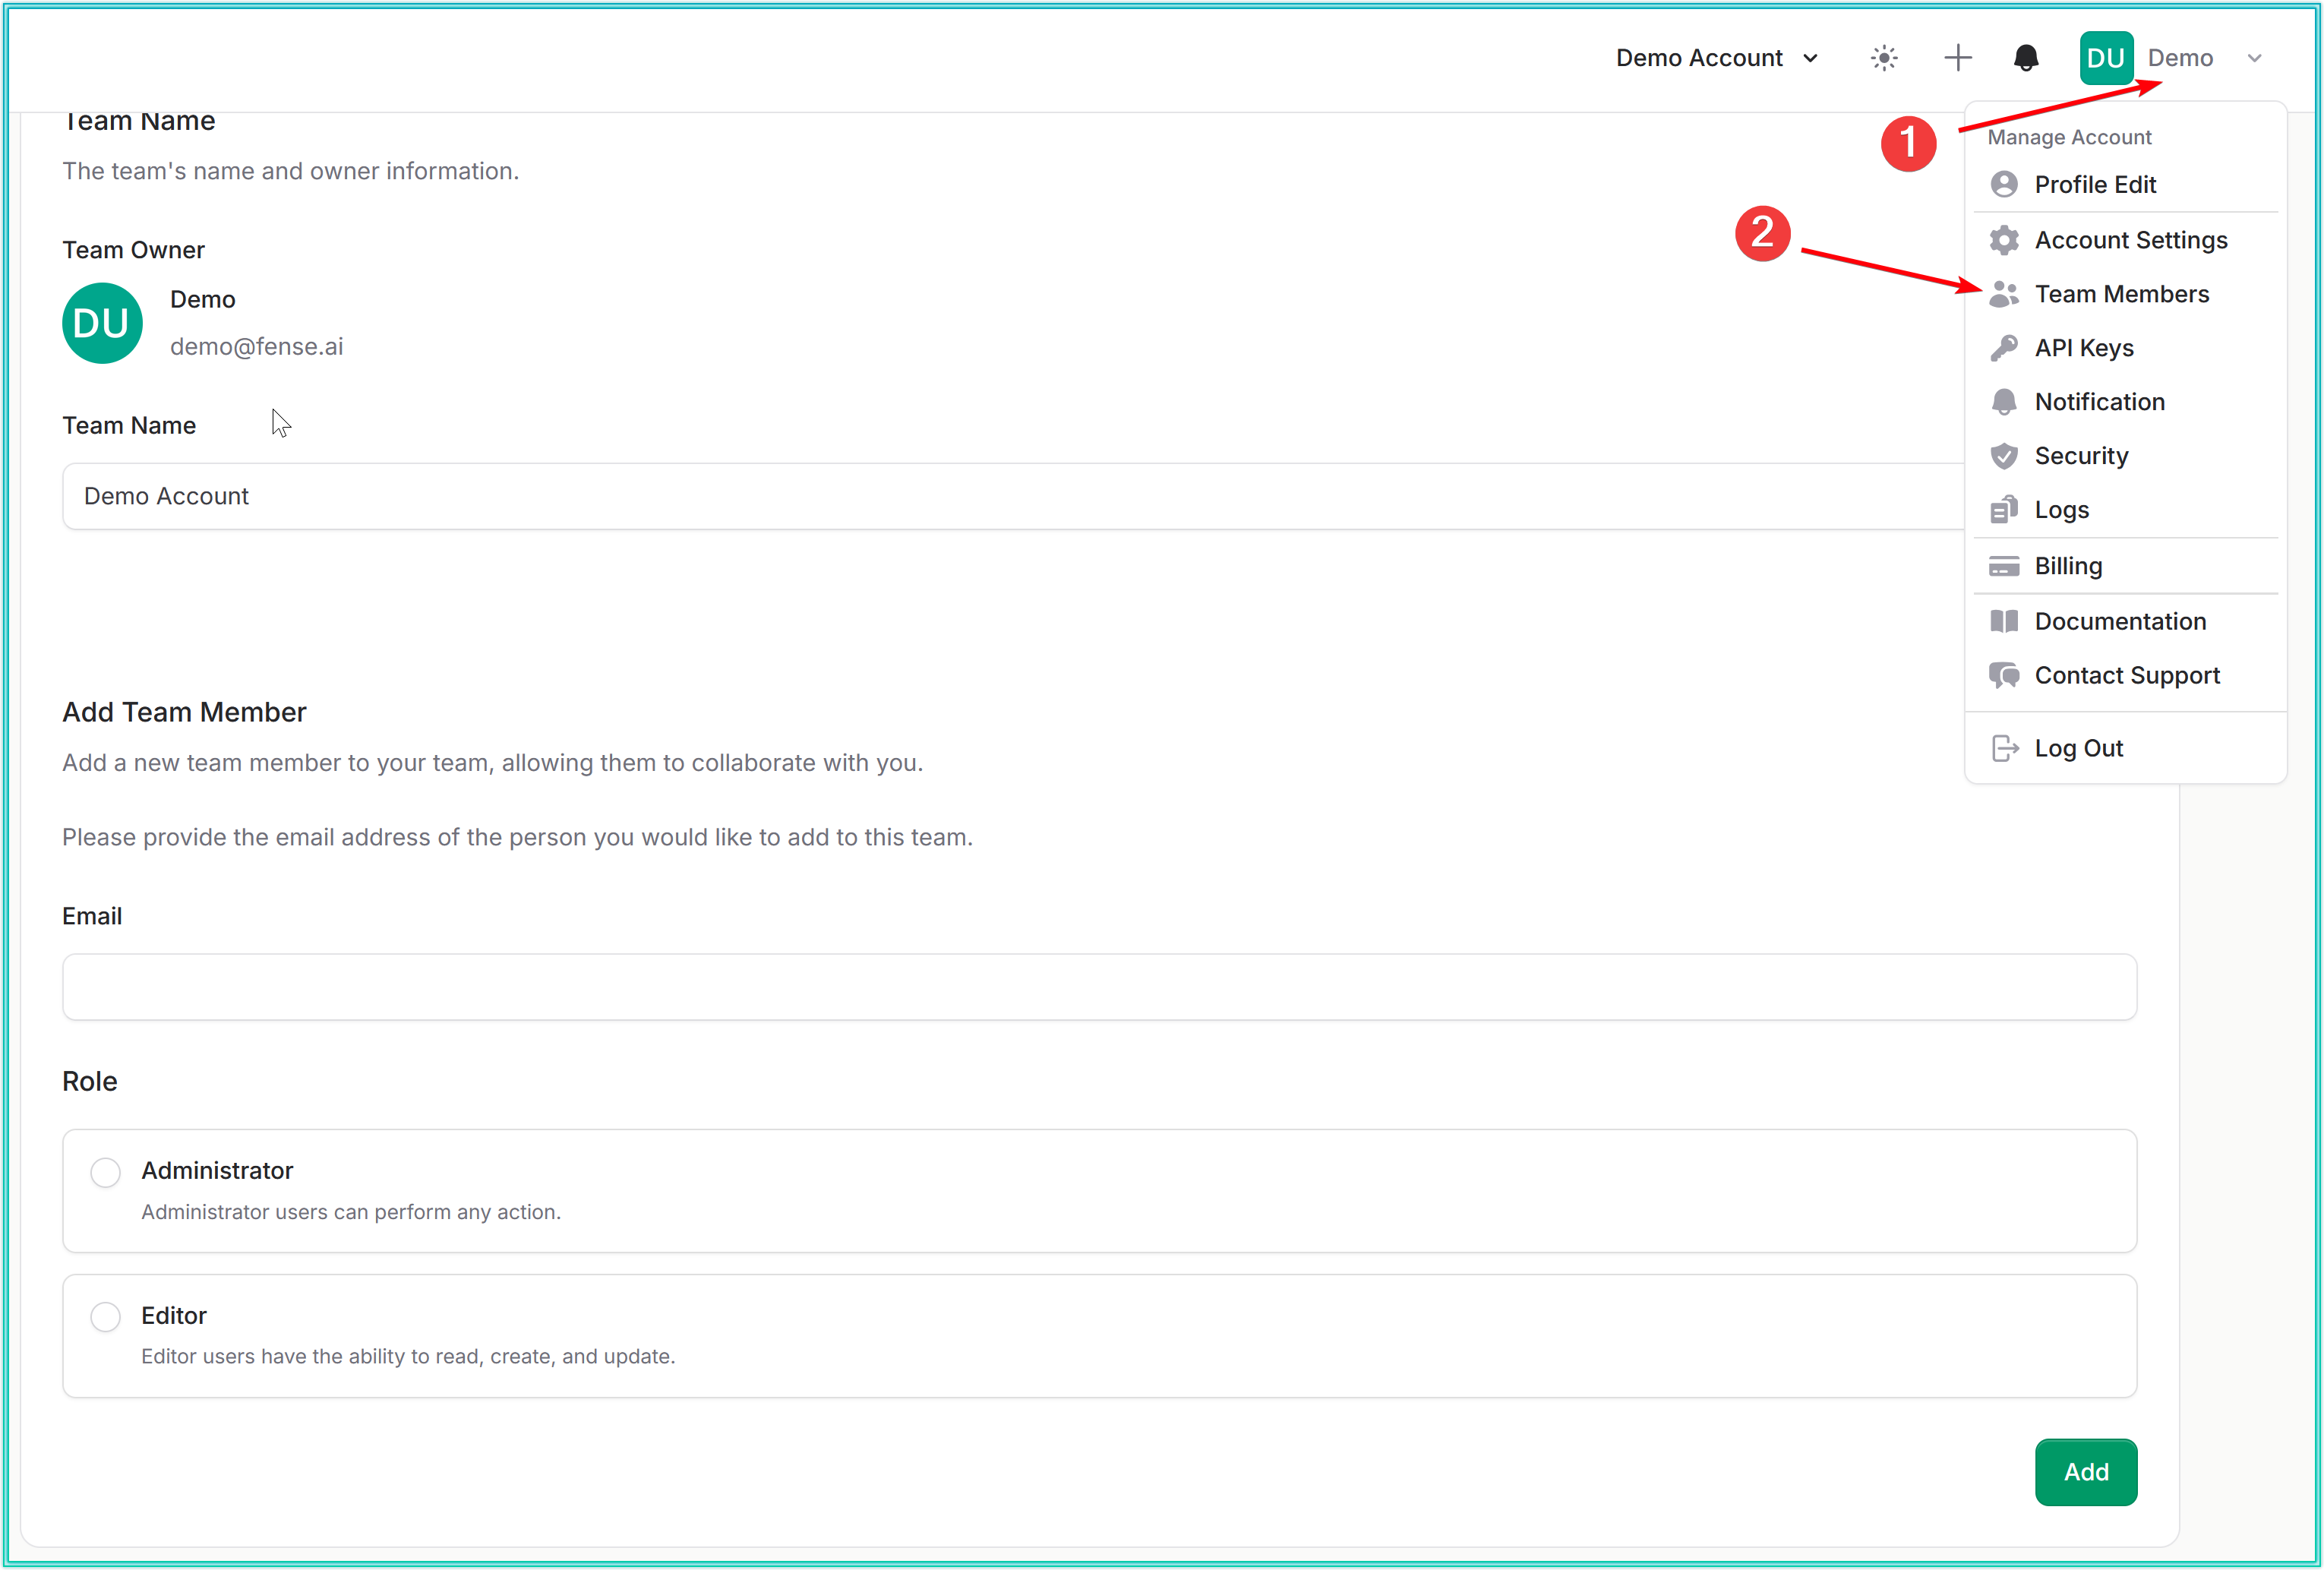
Task: Open the notifications bell icon
Action: click(2026, 58)
